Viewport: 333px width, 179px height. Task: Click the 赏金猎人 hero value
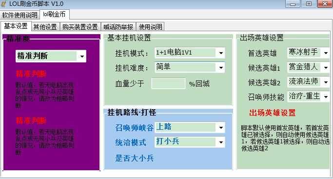[x=303, y=67]
